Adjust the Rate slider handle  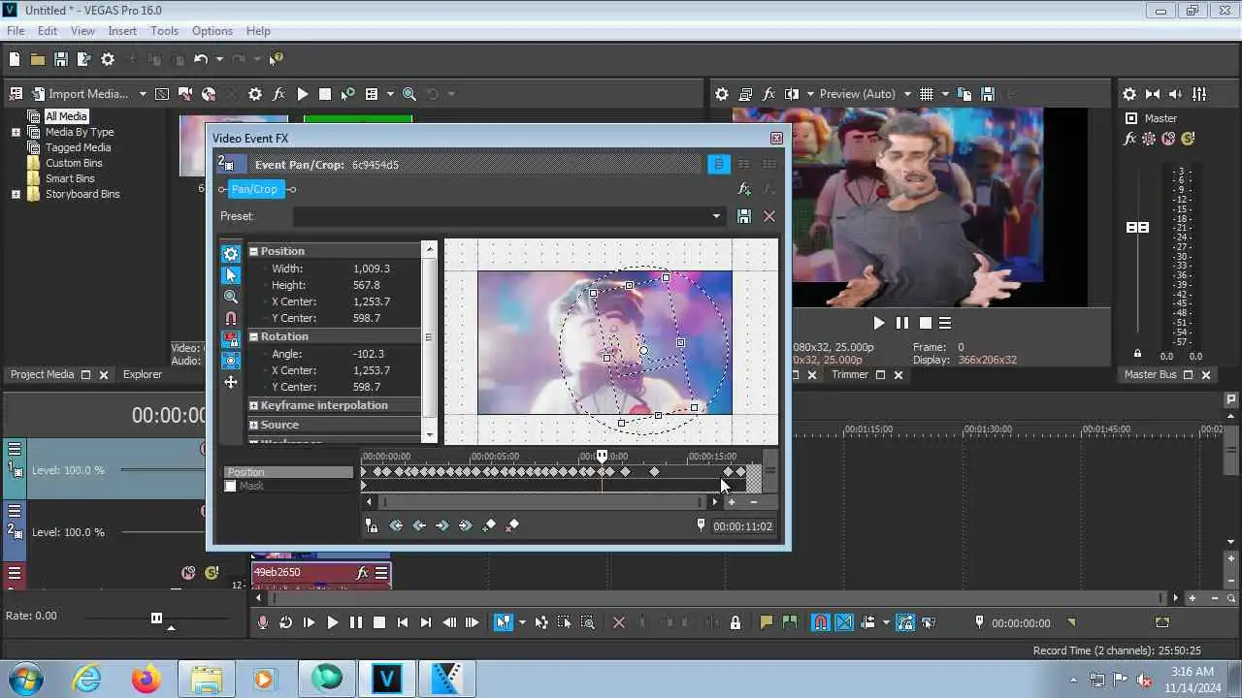click(x=156, y=618)
